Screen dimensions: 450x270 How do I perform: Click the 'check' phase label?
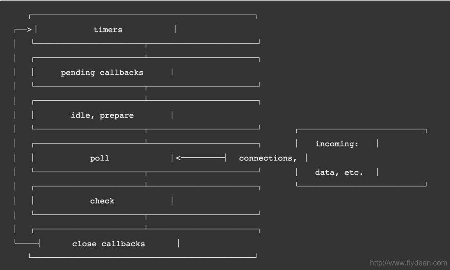pyautogui.click(x=102, y=201)
